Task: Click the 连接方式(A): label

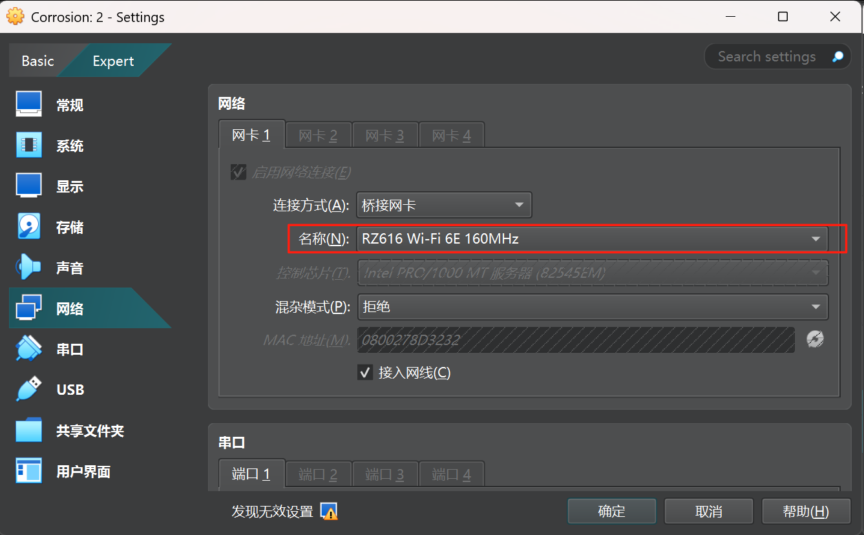Action: coord(311,205)
